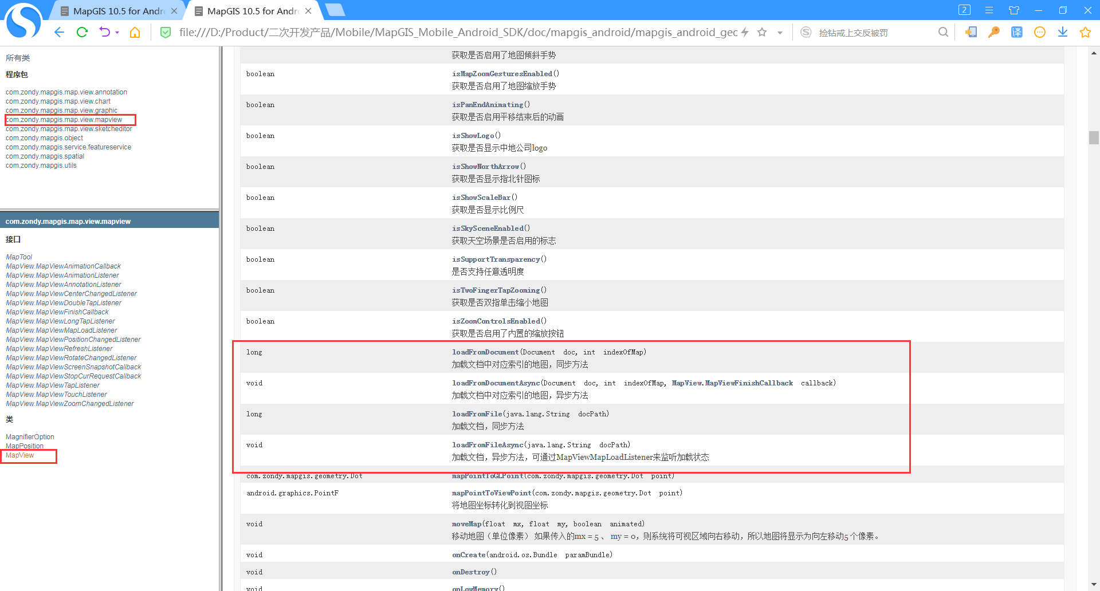Select the second MapGIS 10.5 tab
The height and width of the screenshot is (591, 1100).
(x=252, y=11)
